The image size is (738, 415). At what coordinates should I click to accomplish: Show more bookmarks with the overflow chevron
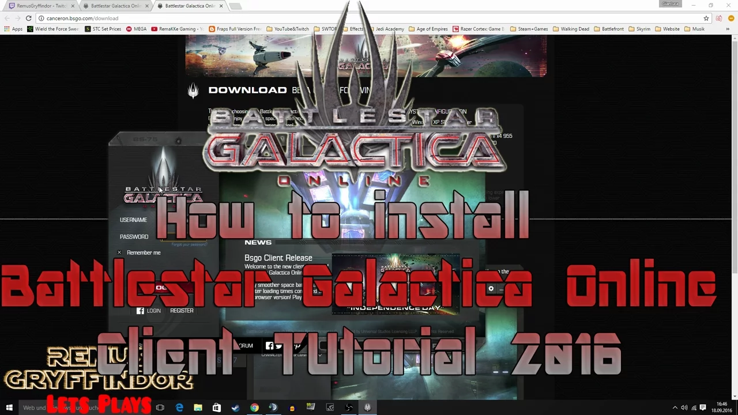[728, 29]
